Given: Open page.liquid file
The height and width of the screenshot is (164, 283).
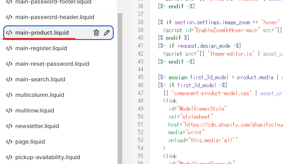Looking at the screenshot, I should [x=30, y=142].
